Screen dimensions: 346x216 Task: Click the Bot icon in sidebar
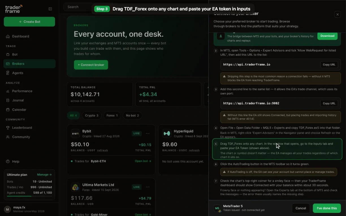(8, 54)
